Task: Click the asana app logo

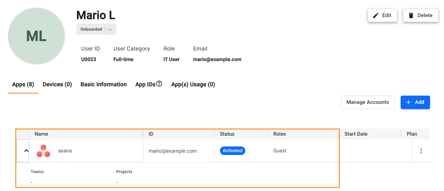Action: [x=43, y=151]
